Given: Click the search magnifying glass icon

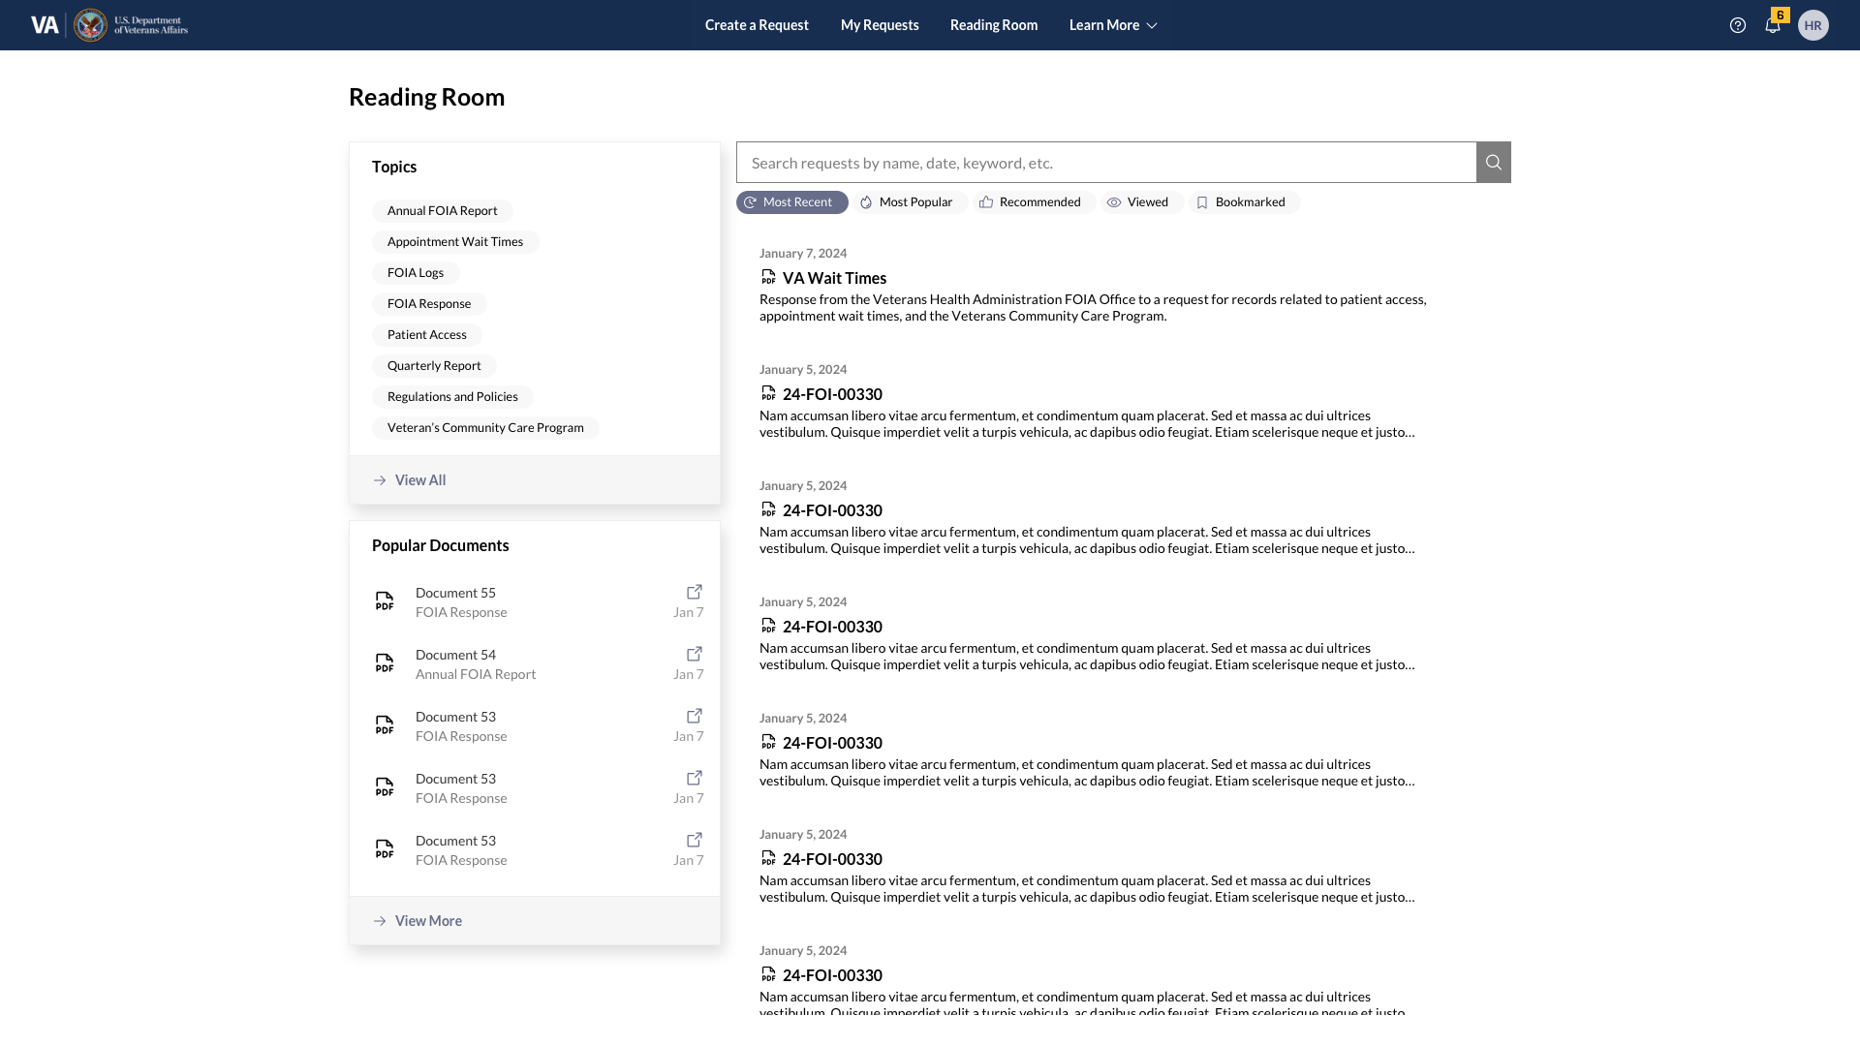Looking at the screenshot, I should tap(1493, 162).
